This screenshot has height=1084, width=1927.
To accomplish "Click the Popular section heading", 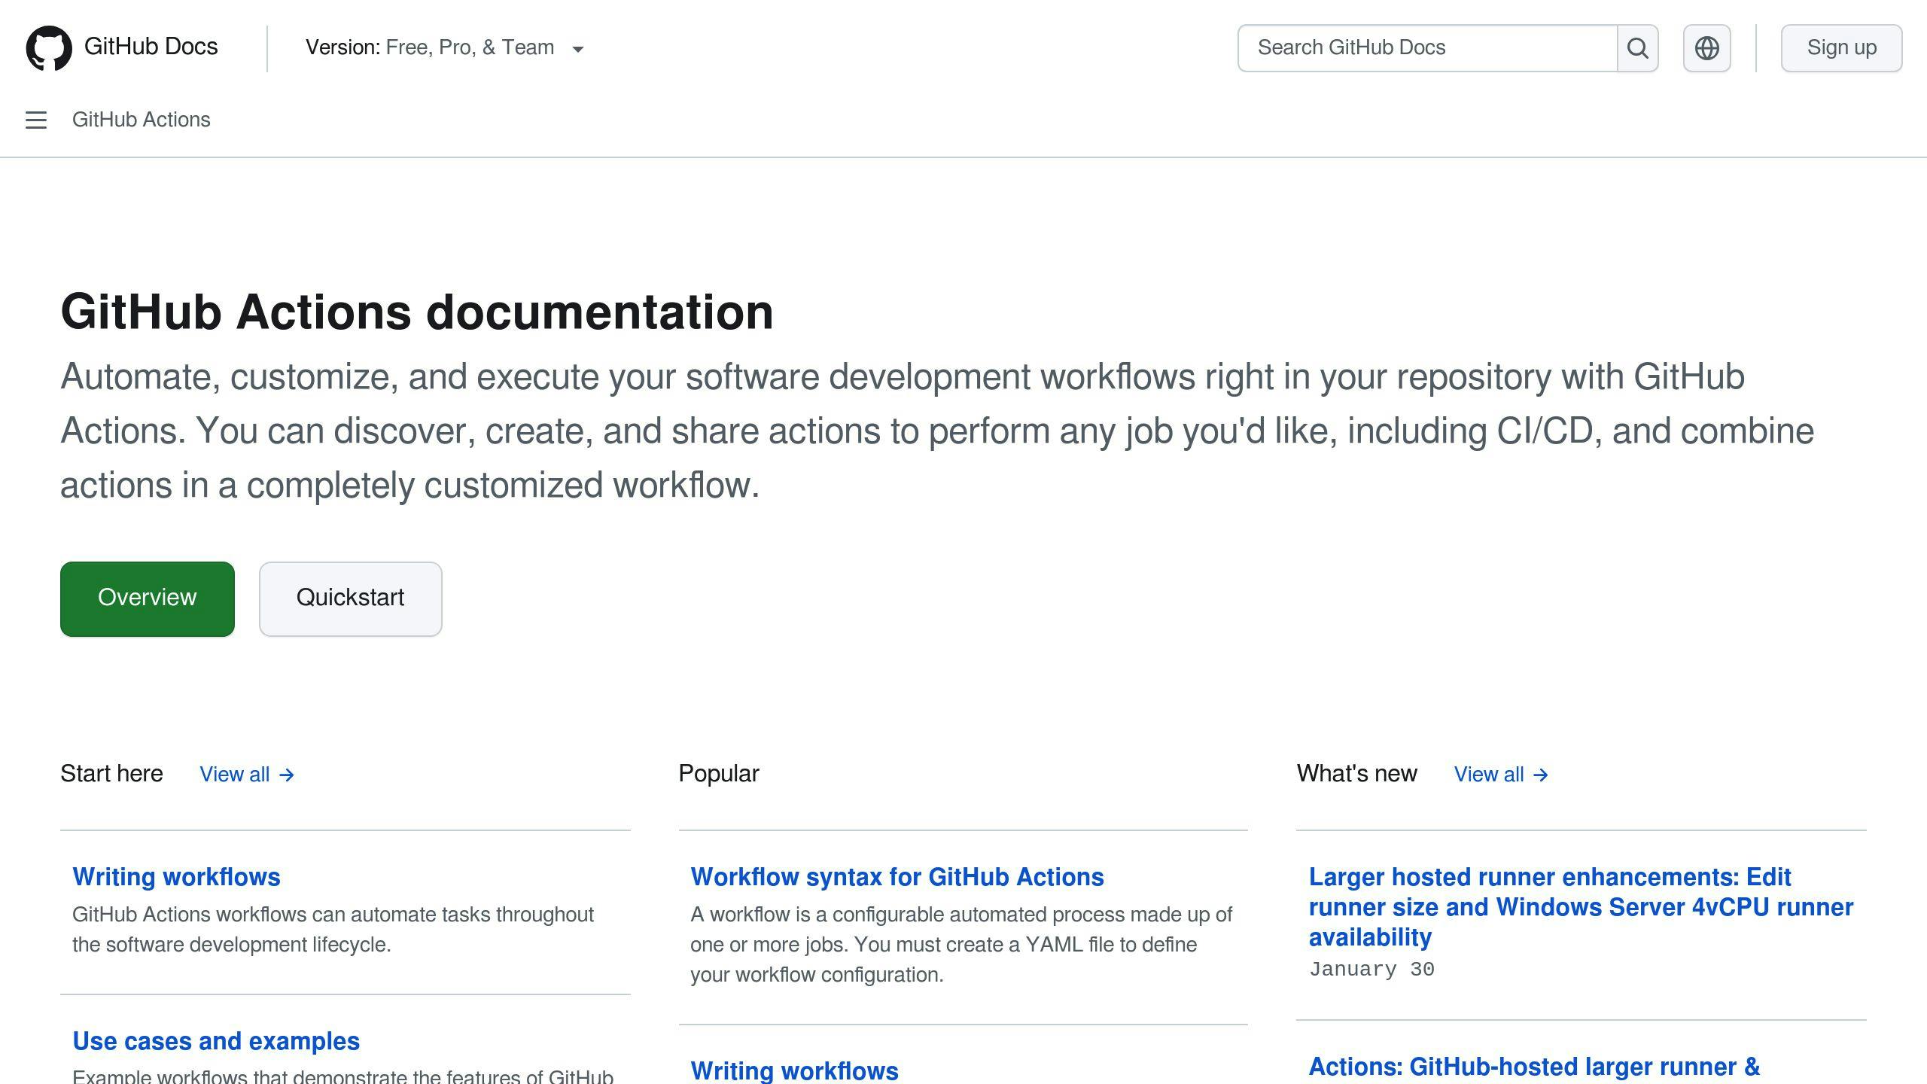I will point(719,774).
